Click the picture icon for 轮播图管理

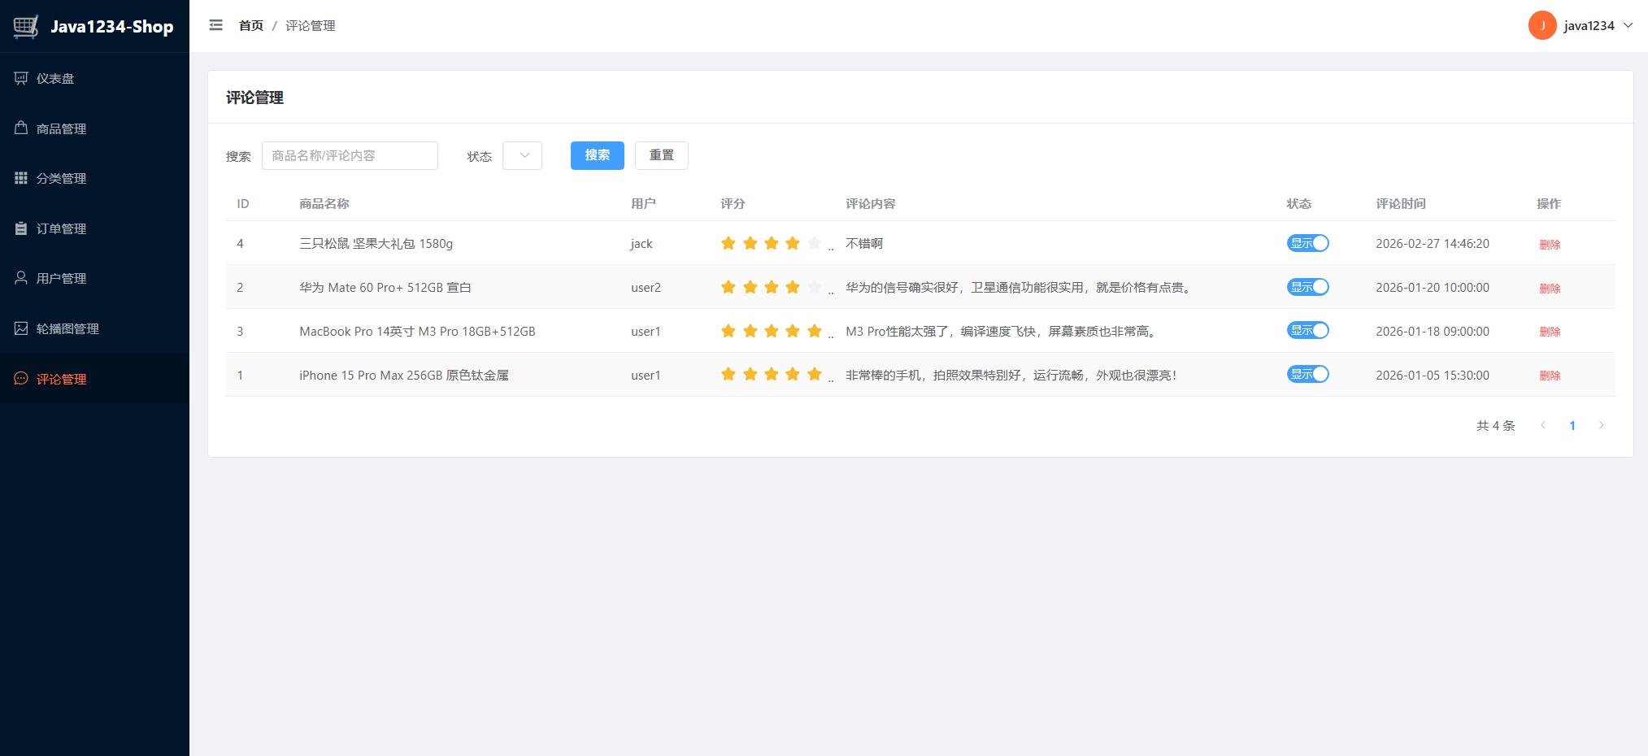21,328
